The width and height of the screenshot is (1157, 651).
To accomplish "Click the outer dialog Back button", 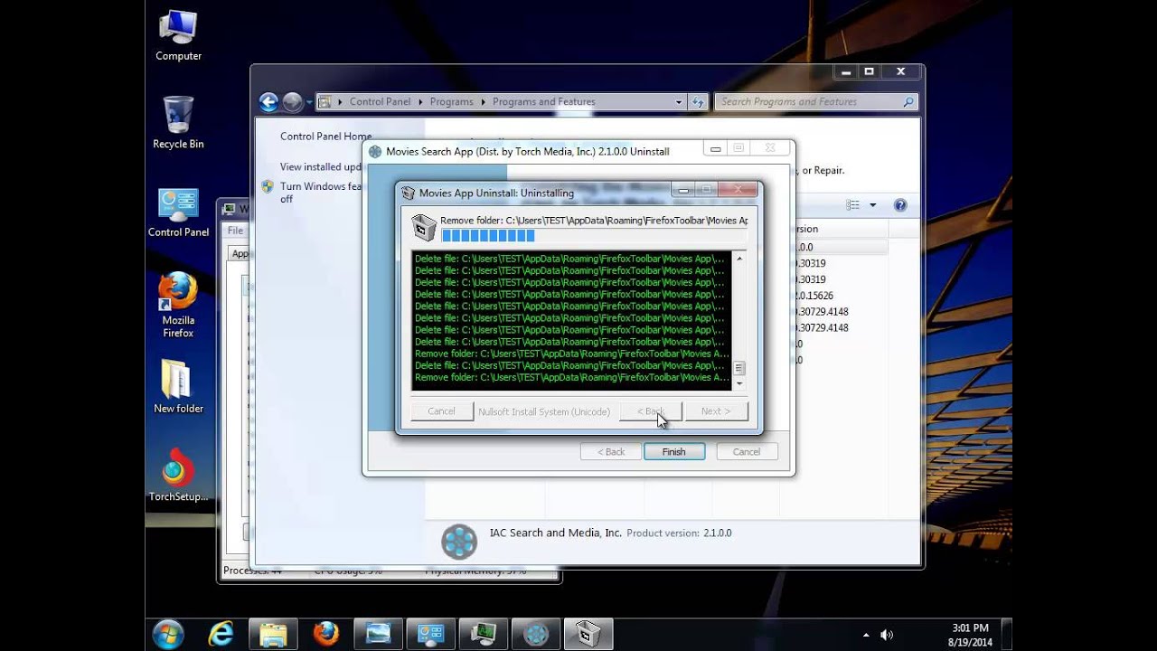I will click(610, 451).
